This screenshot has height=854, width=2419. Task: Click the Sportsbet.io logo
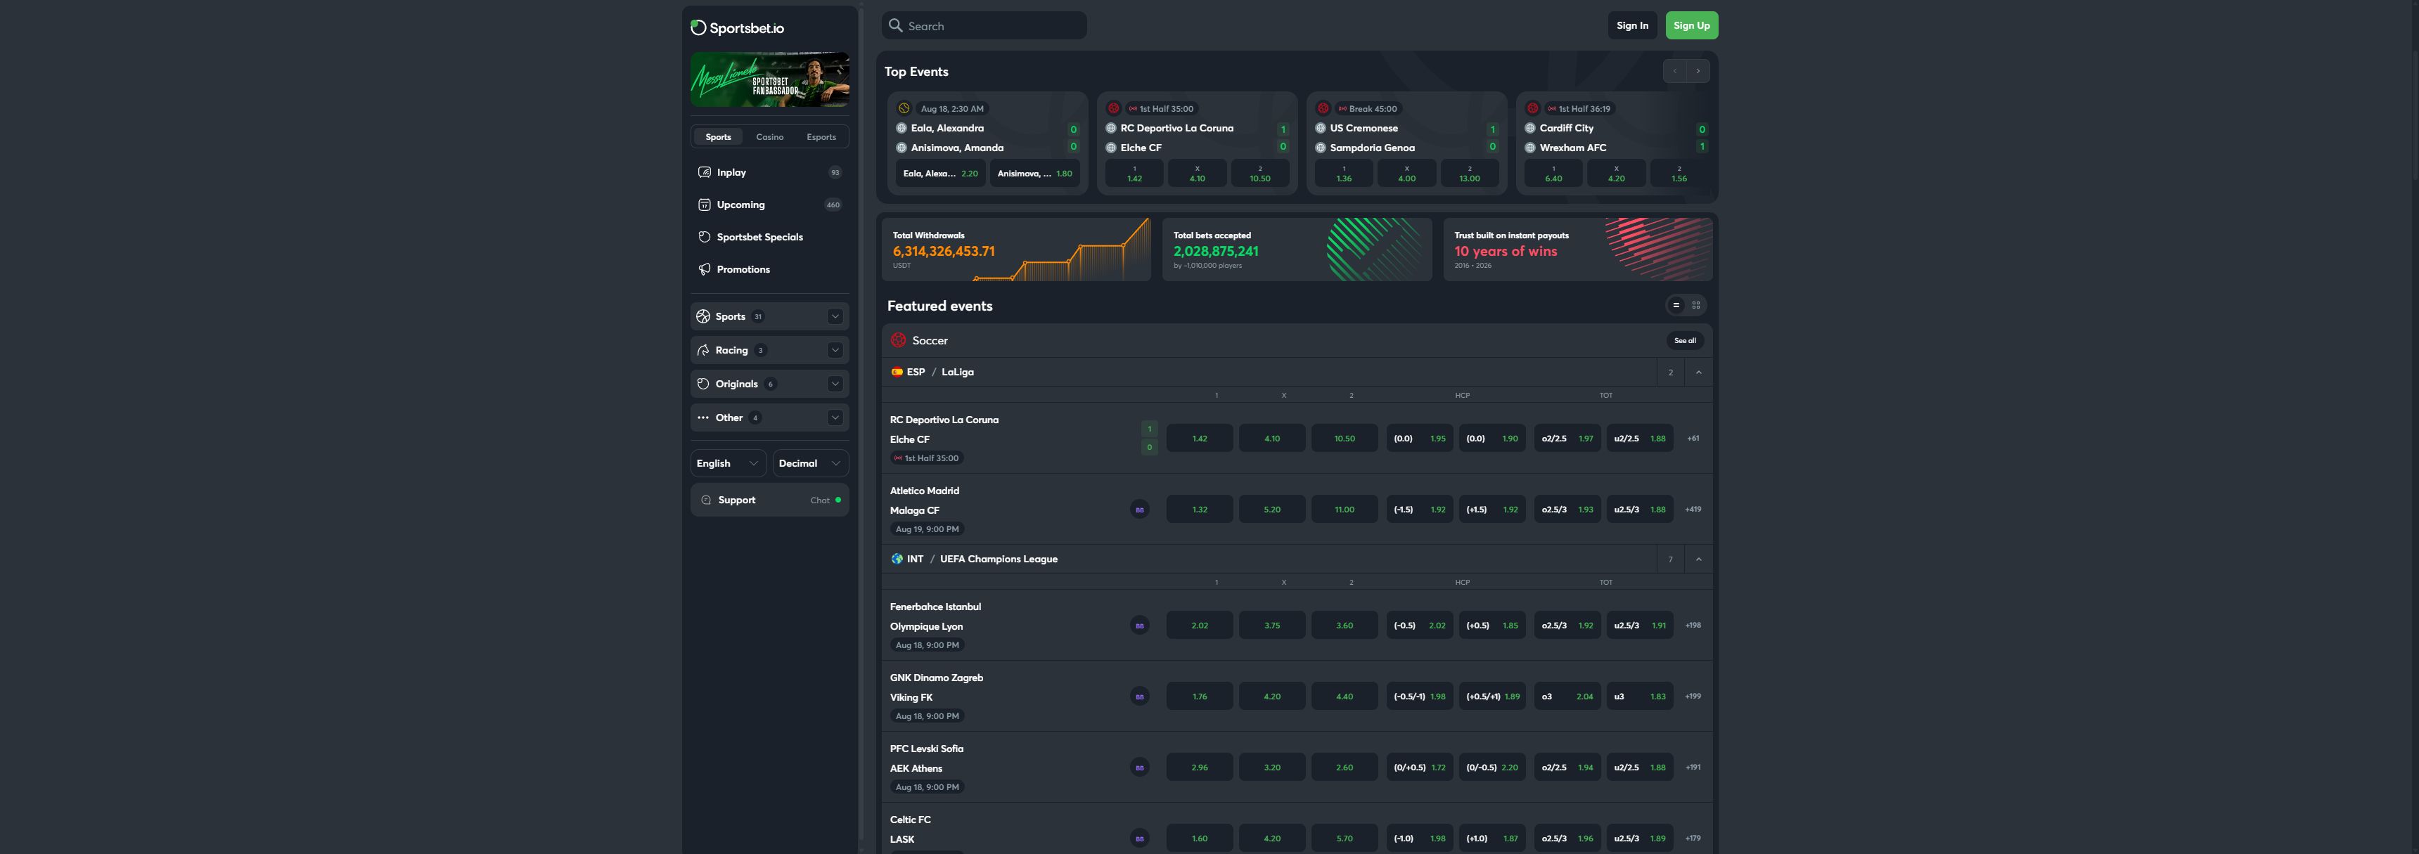pyautogui.click(x=737, y=28)
